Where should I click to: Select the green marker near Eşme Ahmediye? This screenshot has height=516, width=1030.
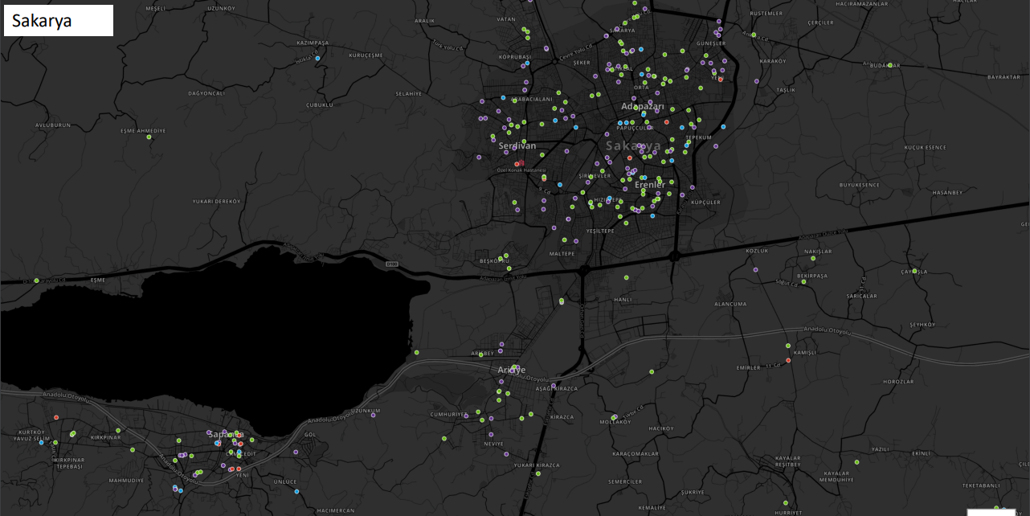[149, 137]
